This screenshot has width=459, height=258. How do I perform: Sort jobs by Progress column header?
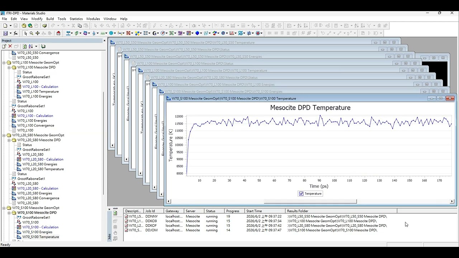pos(234,211)
